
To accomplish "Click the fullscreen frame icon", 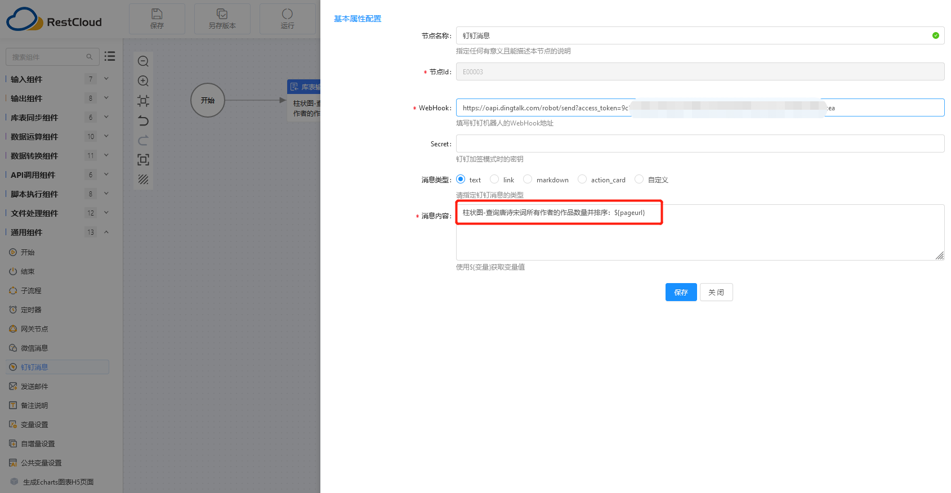I will pos(144,160).
